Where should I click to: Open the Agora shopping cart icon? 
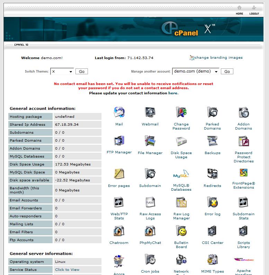(x=119, y=261)
